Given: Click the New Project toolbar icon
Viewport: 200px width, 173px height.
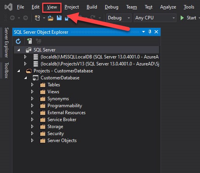Looking at the screenshot, I should (x=37, y=18).
